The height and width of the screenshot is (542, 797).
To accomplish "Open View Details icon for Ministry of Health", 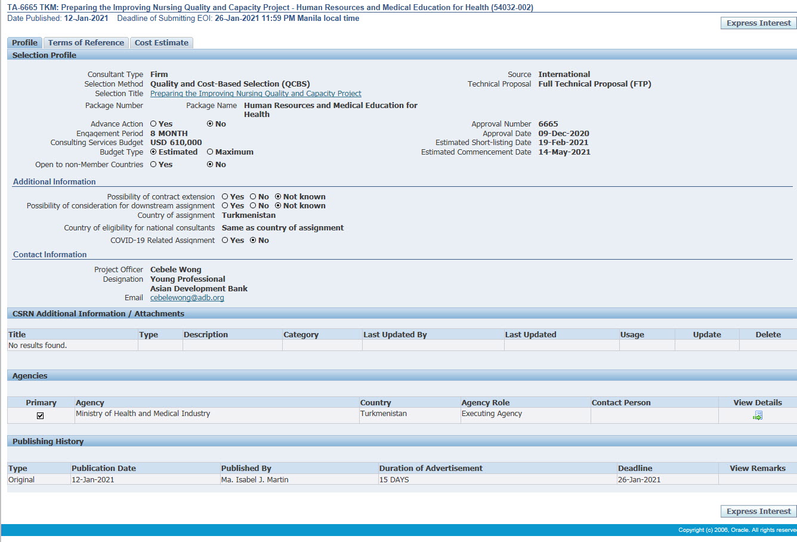I will tap(757, 415).
